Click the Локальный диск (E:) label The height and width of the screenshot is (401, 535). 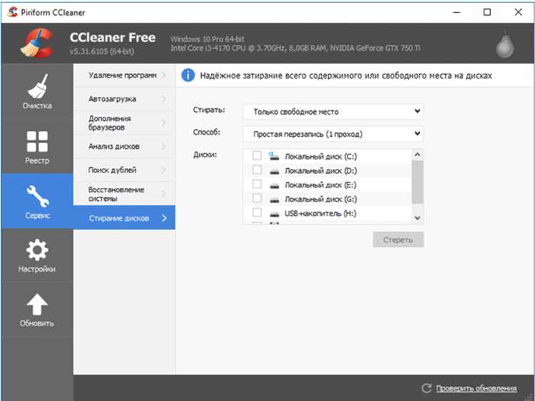click(x=320, y=185)
